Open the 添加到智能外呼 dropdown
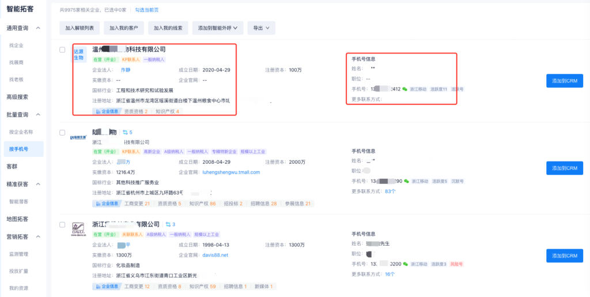 pos(217,28)
